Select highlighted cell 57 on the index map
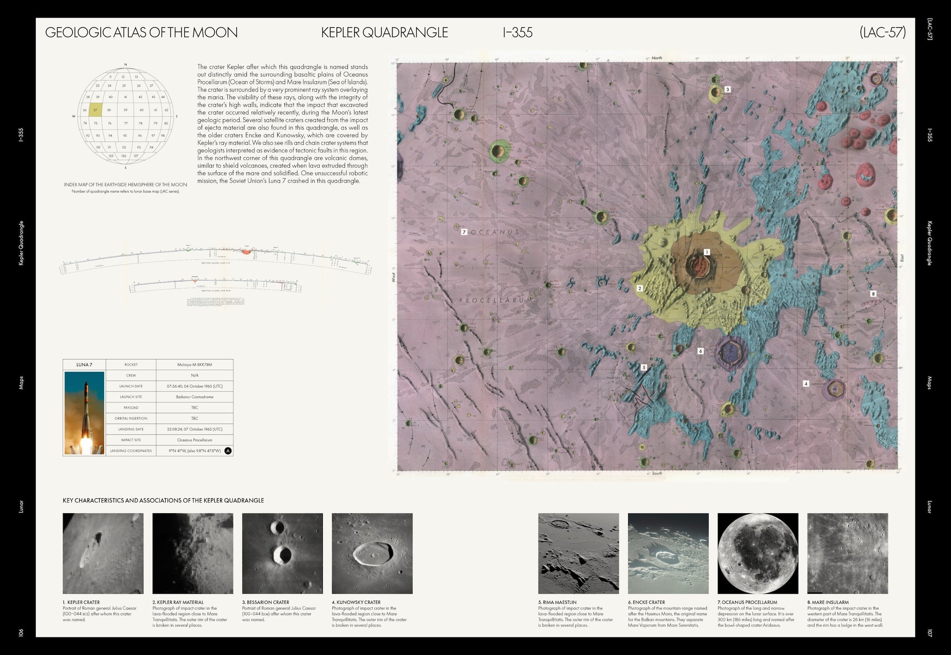951x655 pixels. [95, 110]
